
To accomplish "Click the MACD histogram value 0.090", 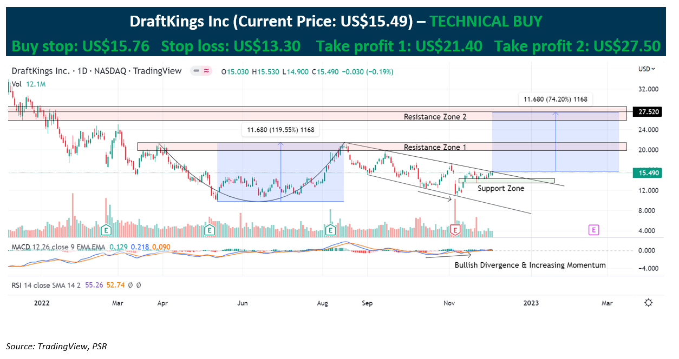I will click(x=161, y=247).
